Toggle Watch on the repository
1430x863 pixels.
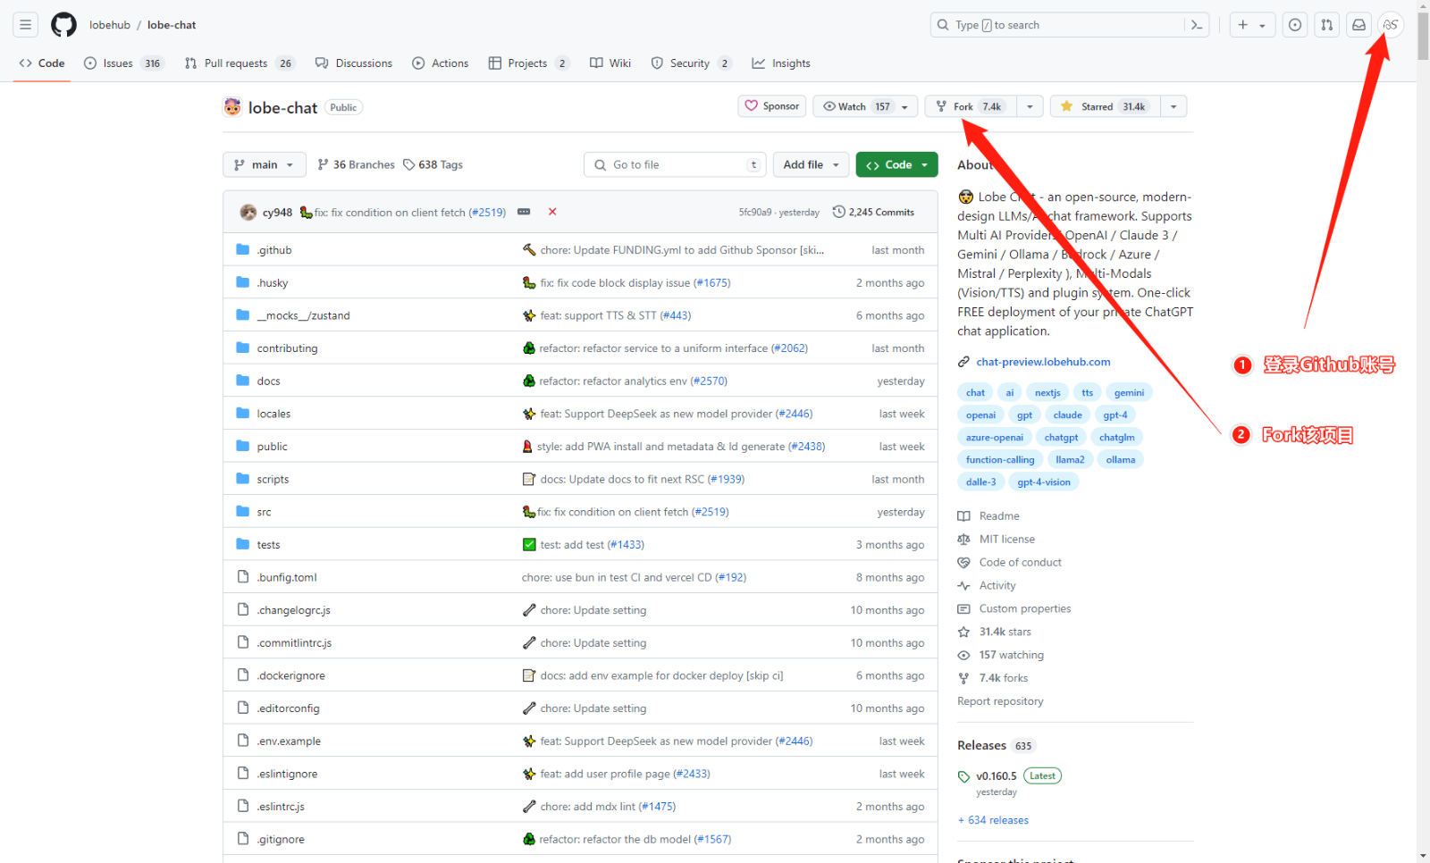855,106
